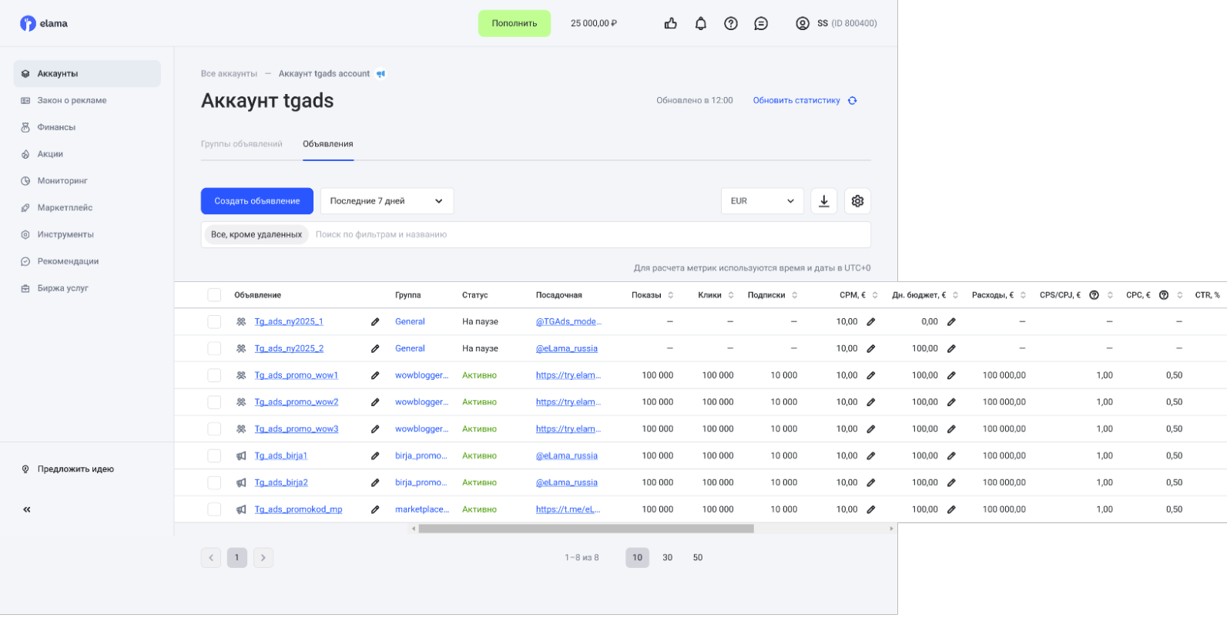Open the chat support icon
This screenshot has height=635, width=1227.
[x=761, y=23]
